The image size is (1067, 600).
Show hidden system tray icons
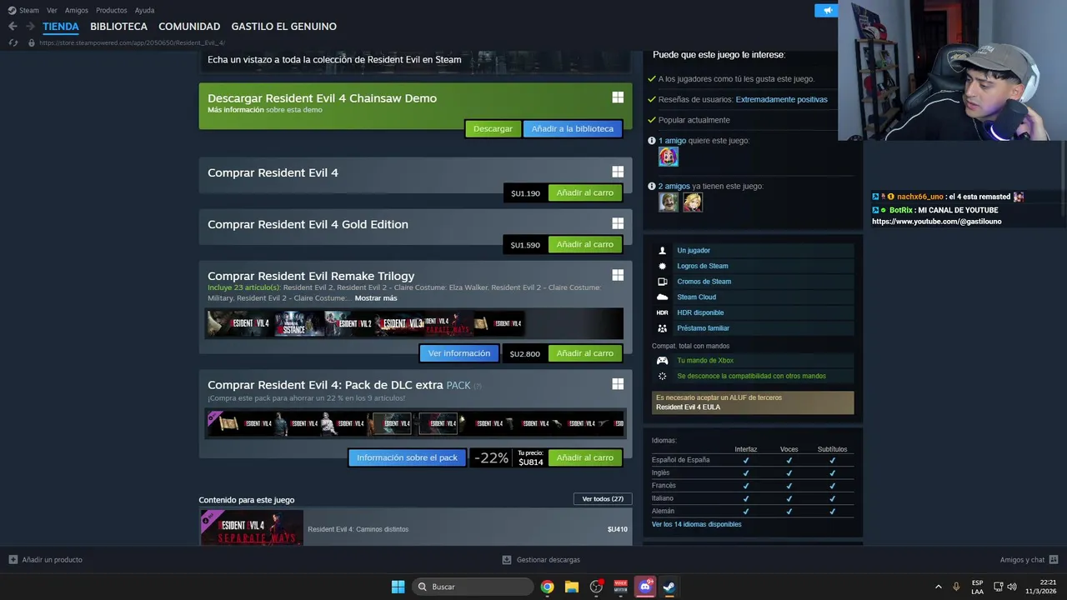(938, 587)
